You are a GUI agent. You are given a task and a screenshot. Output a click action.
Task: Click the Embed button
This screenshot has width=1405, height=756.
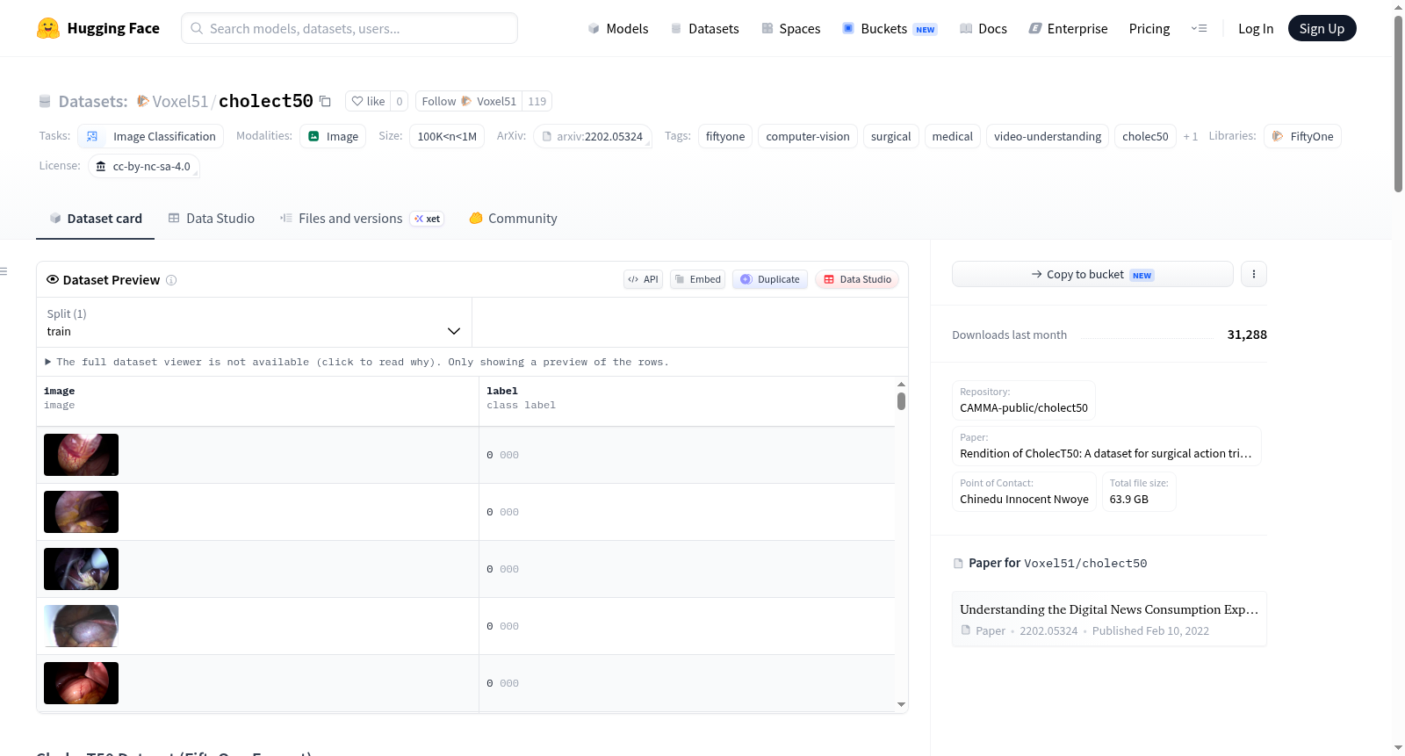(x=697, y=279)
